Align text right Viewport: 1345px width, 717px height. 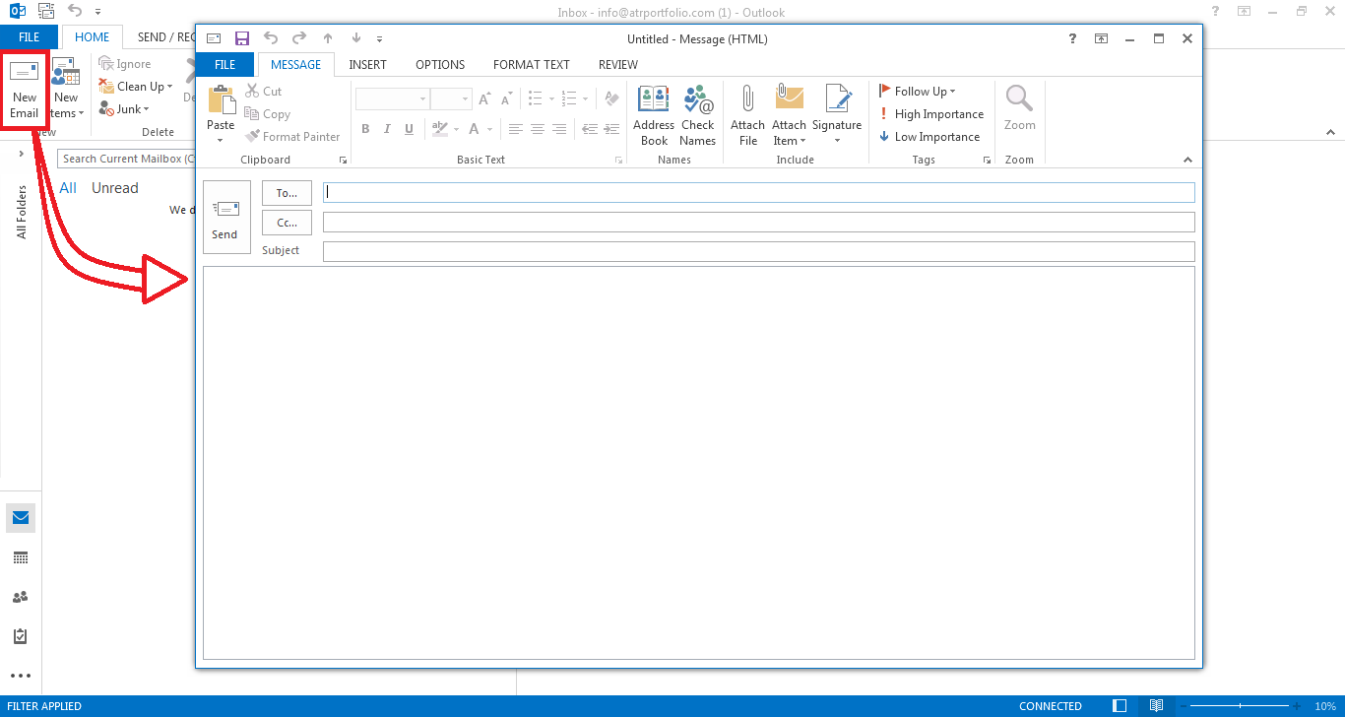(x=559, y=129)
